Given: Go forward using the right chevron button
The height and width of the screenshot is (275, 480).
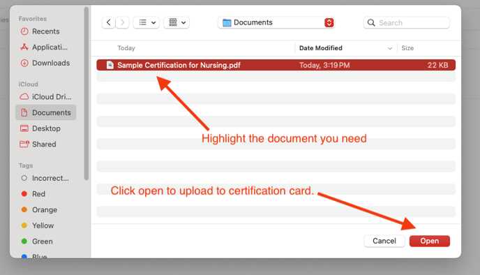Looking at the screenshot, I should tap(123, 22).
